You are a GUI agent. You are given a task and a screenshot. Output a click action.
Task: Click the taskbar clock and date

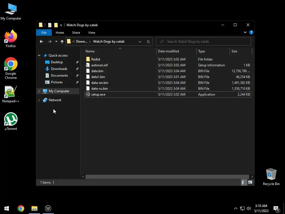261,208
